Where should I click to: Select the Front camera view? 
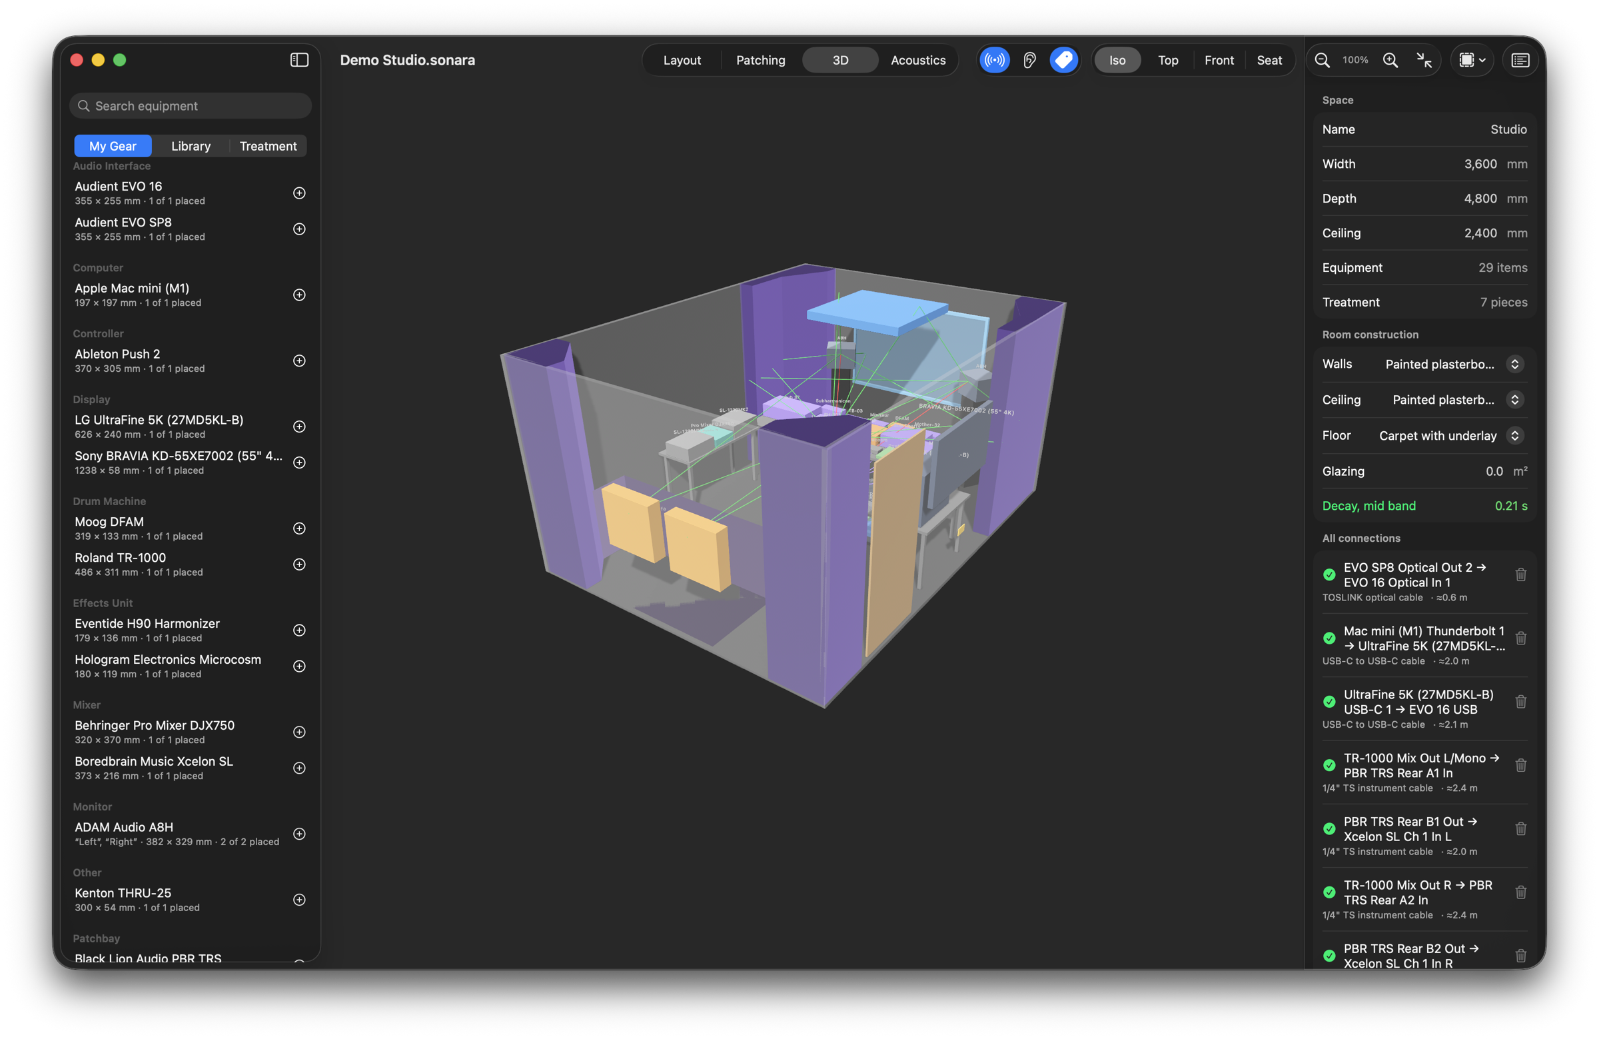click(1219, 60)
